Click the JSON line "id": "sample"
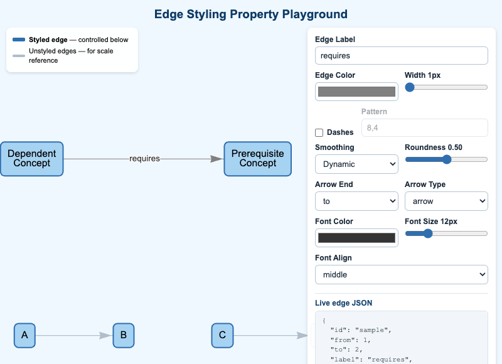Viewport: 502px width, 364px height. pos(361,330)
